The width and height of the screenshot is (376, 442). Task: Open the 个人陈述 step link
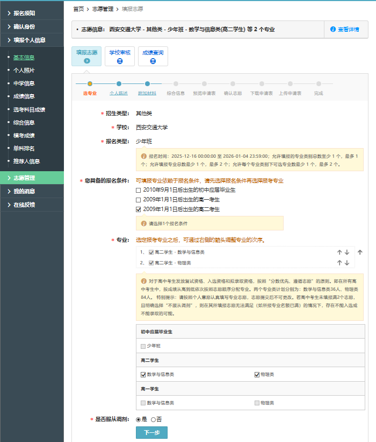(x=119, y=93)
